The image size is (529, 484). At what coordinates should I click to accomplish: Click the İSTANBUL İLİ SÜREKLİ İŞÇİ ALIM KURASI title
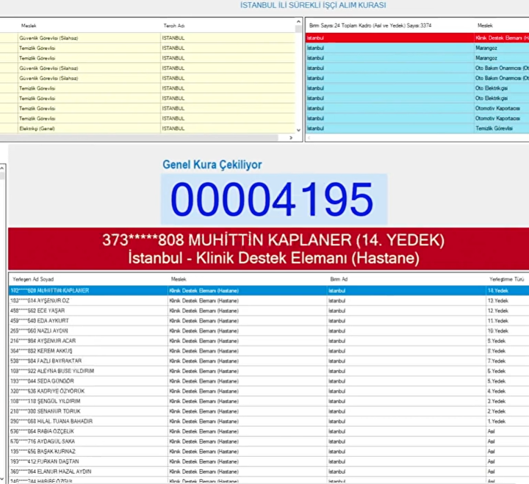(x=313, y=5)
